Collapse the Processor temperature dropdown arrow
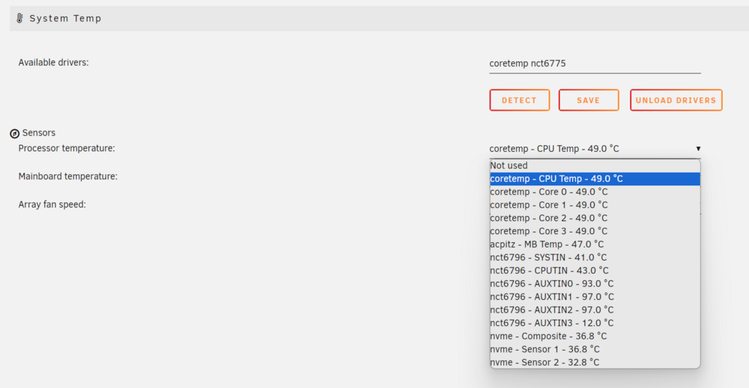Screen dimensions: 749x388 tap(698, 149)
